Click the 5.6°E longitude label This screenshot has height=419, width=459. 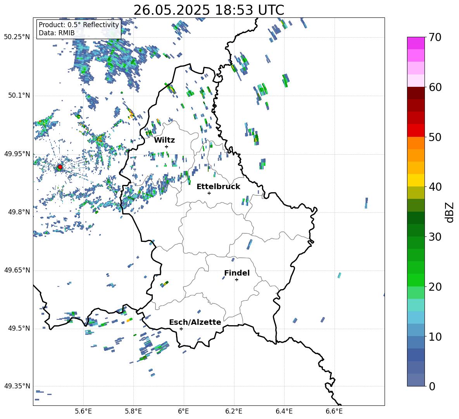pyautogui.click(x=83, y=411)
